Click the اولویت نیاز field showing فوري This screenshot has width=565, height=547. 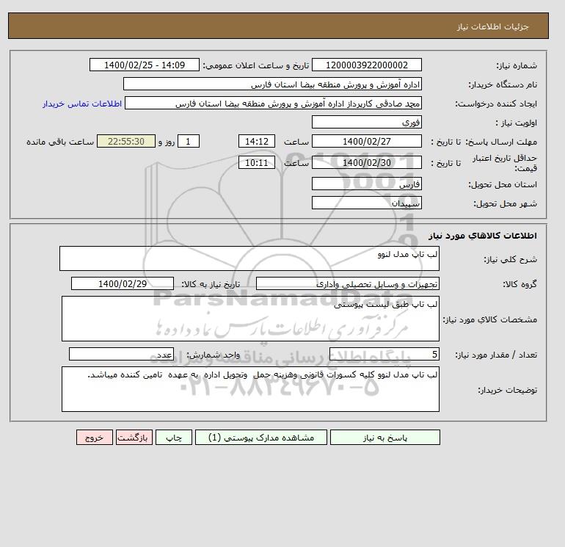point(367,122)
